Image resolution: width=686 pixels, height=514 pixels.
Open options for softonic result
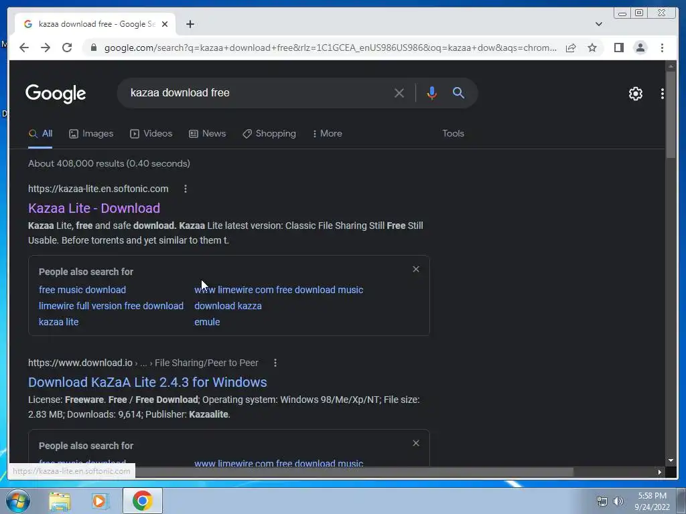point(186,189)
